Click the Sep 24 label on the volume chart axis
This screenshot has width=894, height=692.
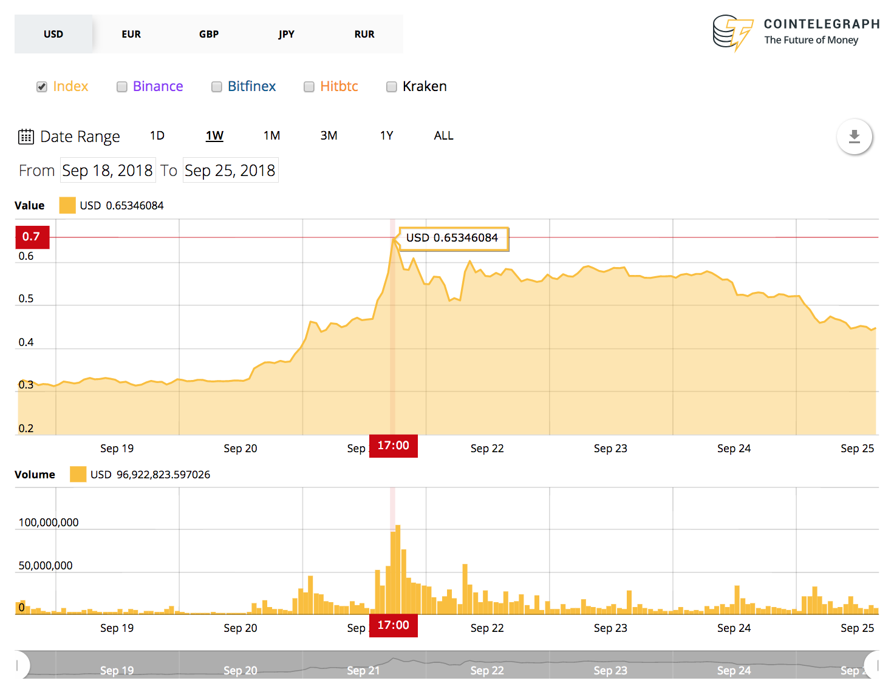pos(734,628)
